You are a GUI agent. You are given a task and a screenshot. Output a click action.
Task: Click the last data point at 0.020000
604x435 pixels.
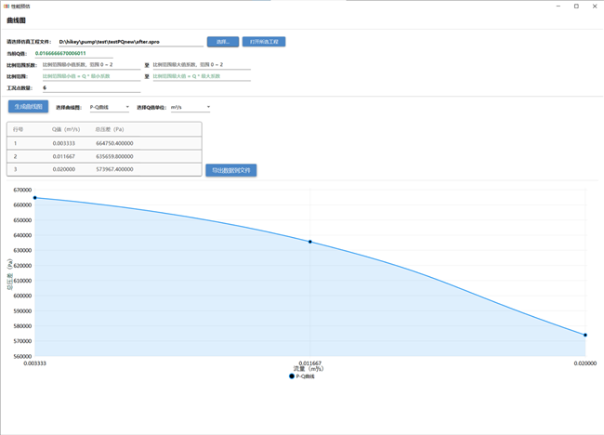(585, 335)
